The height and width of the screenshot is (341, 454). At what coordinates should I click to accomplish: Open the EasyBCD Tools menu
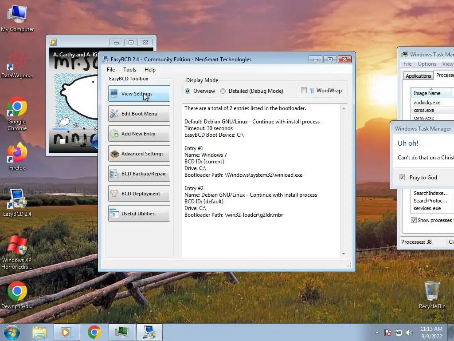pyautogui.click(x=129, y=70)
